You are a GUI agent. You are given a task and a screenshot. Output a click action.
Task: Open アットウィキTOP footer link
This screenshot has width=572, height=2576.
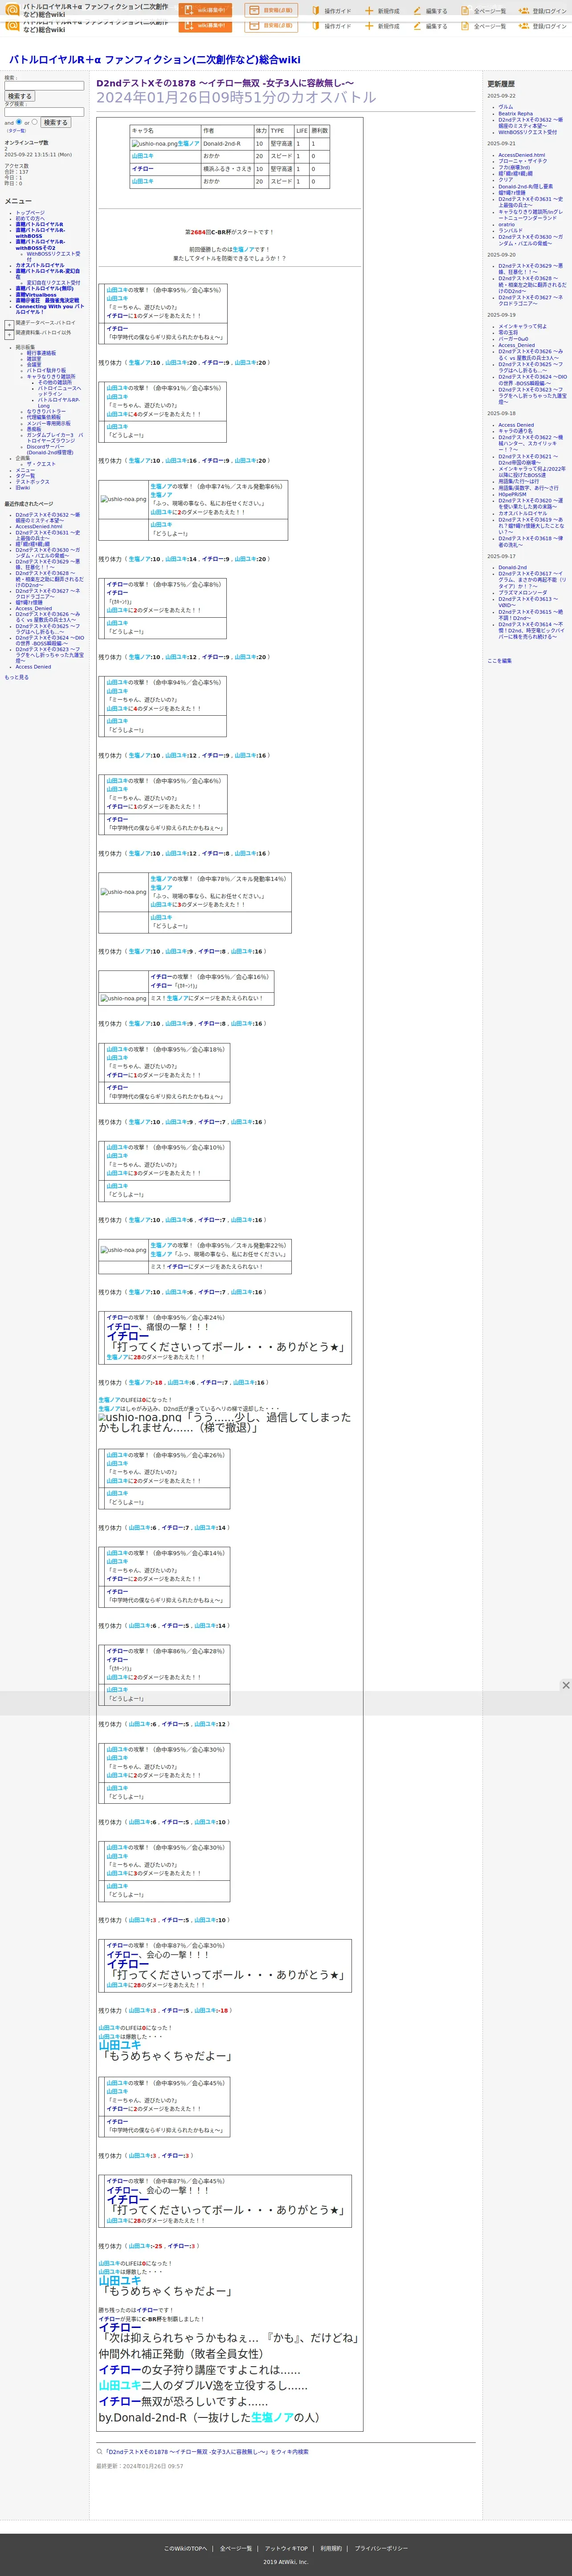[287, 2548]
